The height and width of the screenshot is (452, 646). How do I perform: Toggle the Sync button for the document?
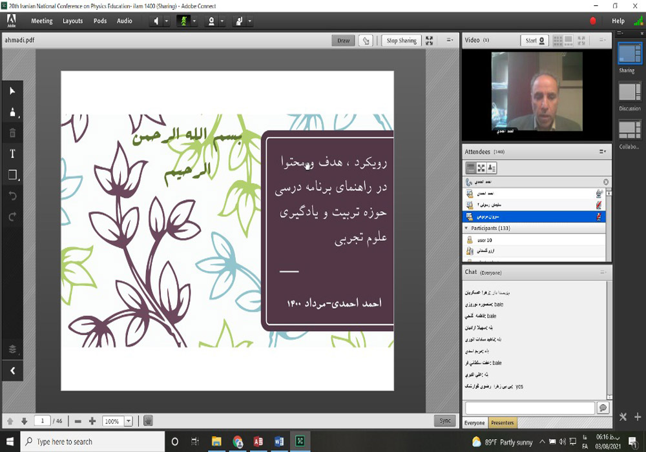click(445, 421)
